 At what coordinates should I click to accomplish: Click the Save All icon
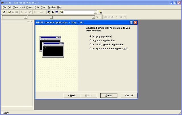coord(17,12)
